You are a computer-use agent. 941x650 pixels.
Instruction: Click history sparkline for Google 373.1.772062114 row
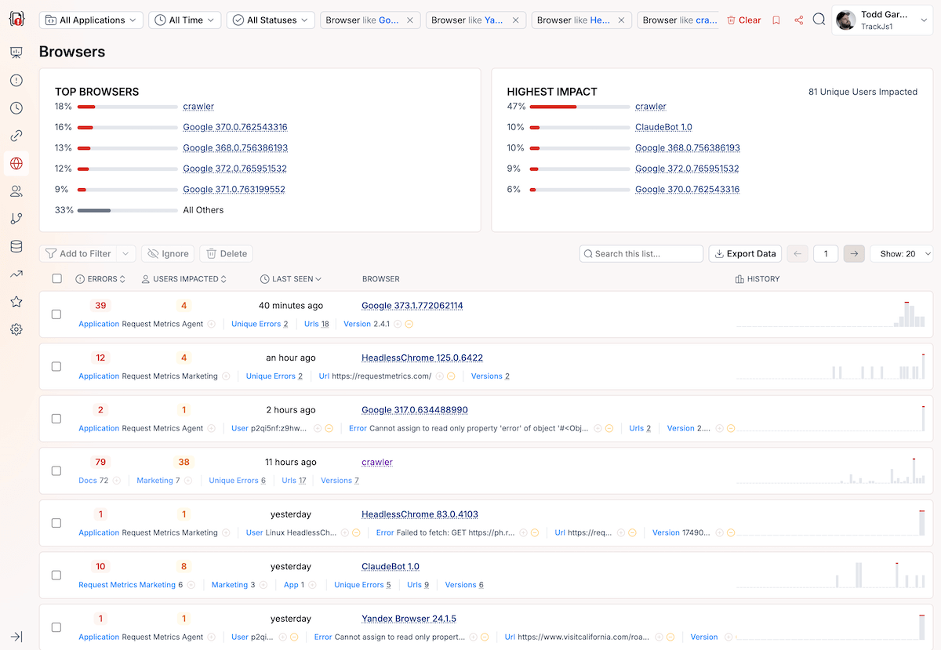[831, 314]
